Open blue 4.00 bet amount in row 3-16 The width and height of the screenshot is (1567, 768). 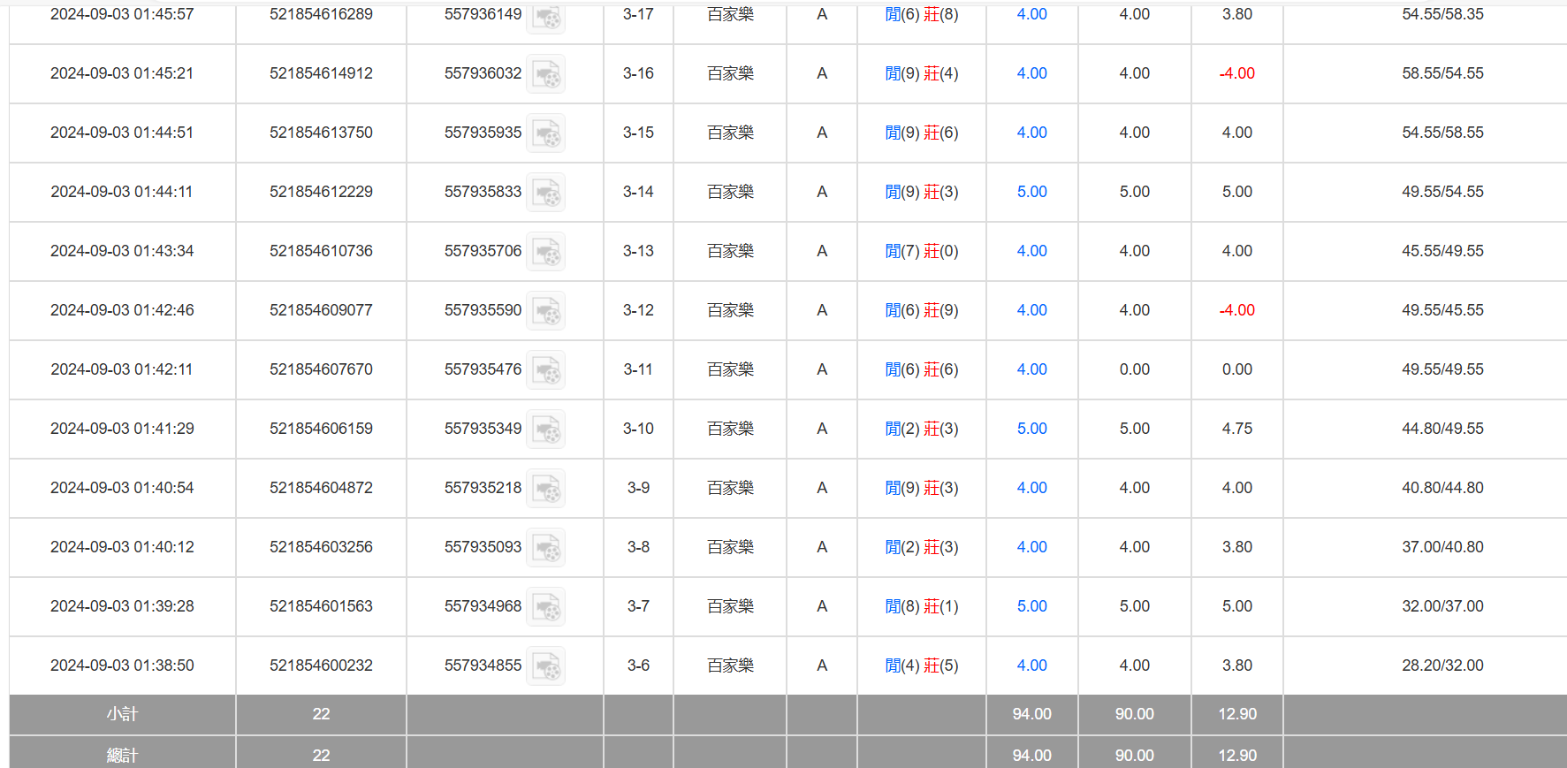click(1031, 73)
